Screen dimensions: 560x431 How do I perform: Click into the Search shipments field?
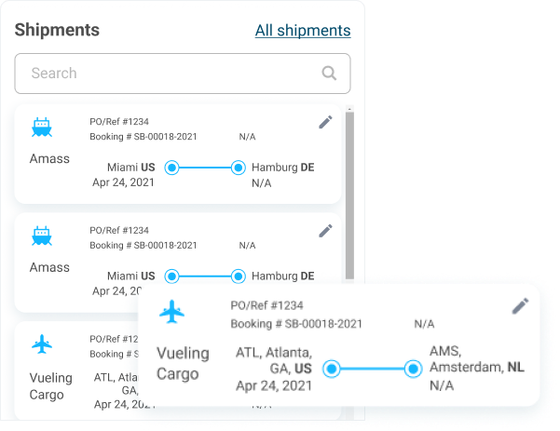pos(168,74)
